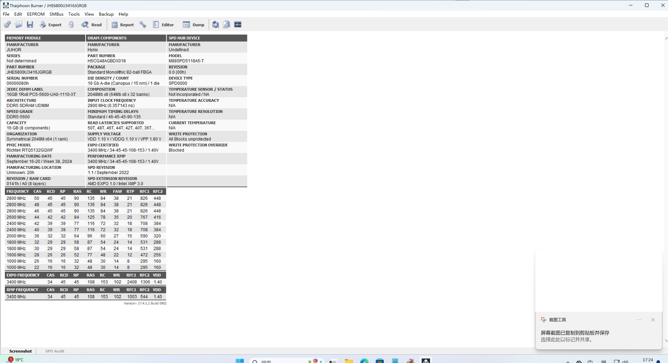This screenshot has height=363, width=668.
Task: Open the Help menu
Action: [x=123, y=14]
